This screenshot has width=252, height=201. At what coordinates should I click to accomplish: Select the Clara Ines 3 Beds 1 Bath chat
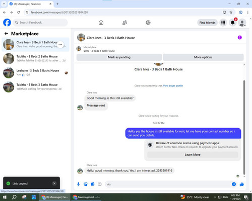(x=35, y=44)
